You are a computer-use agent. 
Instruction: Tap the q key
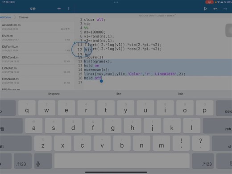27,108
